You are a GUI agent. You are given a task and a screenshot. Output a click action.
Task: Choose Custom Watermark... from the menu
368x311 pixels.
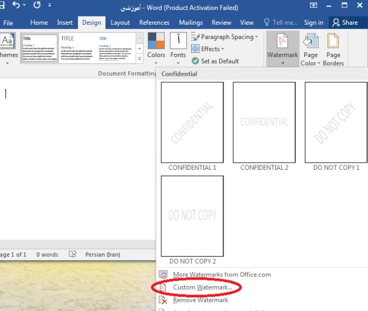tap(202, 287)
